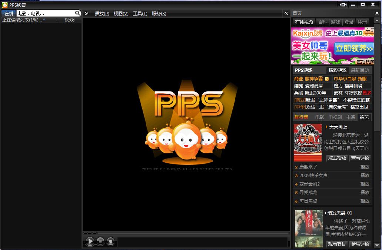Click the 登录 tab
The width and height of the screenshot is (382, 250).
(349, 22)
